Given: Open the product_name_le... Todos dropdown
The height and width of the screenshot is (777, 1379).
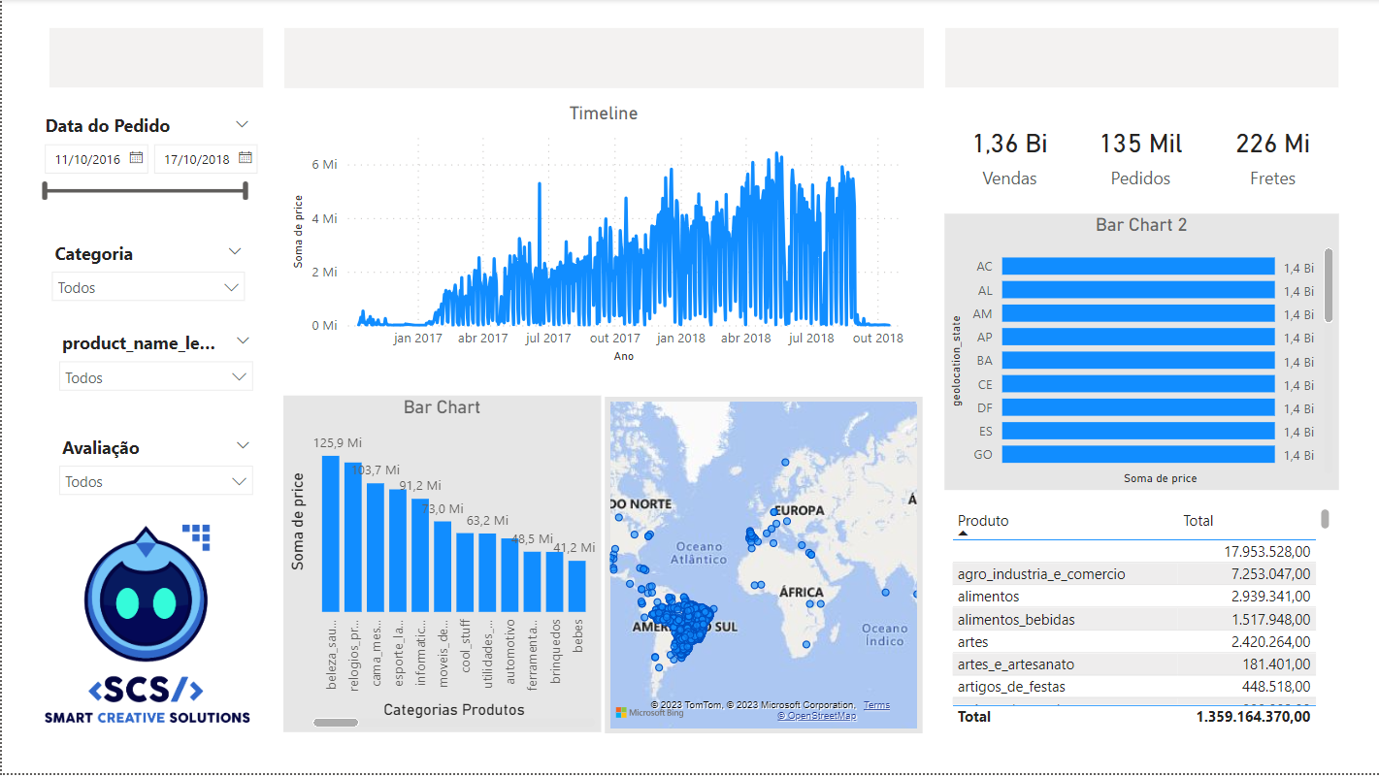Looking at the screenshot, I should point(156,377).
